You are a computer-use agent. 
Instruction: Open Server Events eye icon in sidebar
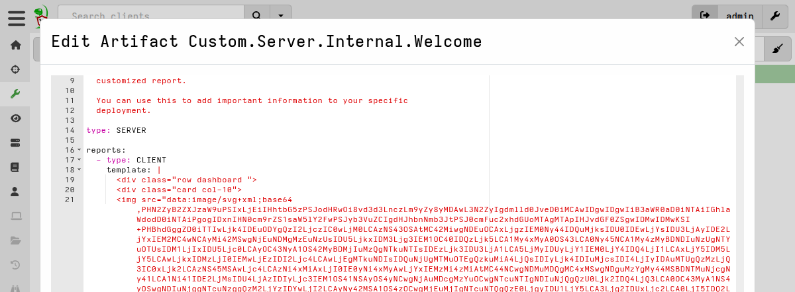[x=17, y=118]
